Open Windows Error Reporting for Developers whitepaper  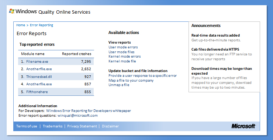click(89, 111)
